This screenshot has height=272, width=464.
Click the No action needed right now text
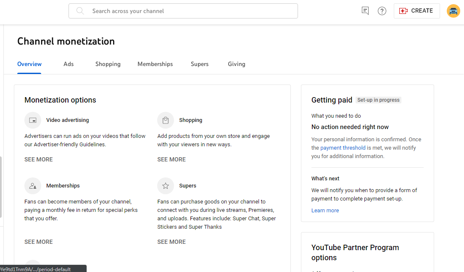350,127
